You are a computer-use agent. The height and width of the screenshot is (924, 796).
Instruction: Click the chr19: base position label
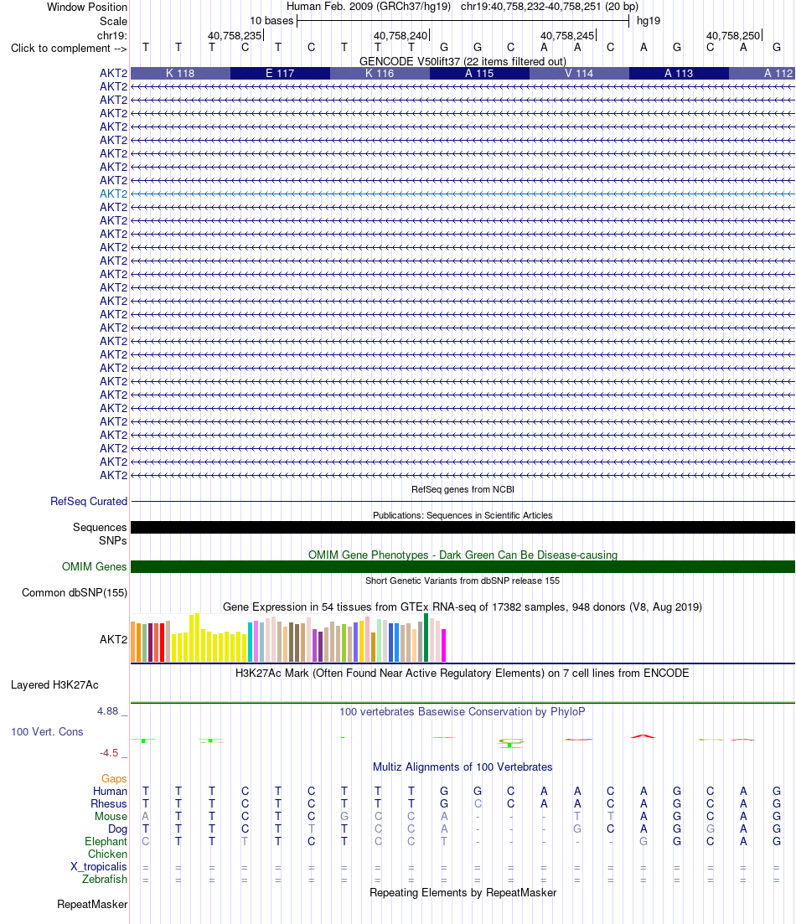coord(112,35)
